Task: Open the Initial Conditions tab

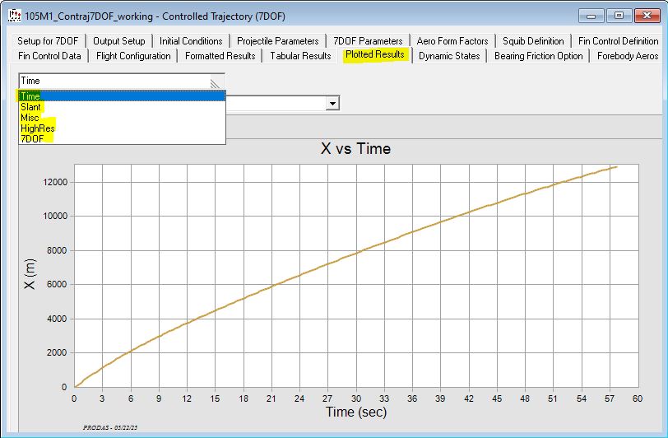Action: click(191, 40)
